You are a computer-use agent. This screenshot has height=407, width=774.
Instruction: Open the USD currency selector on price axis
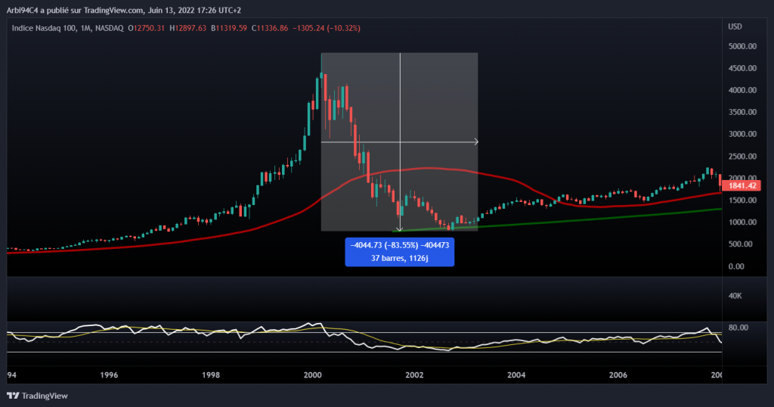point(734,27)
